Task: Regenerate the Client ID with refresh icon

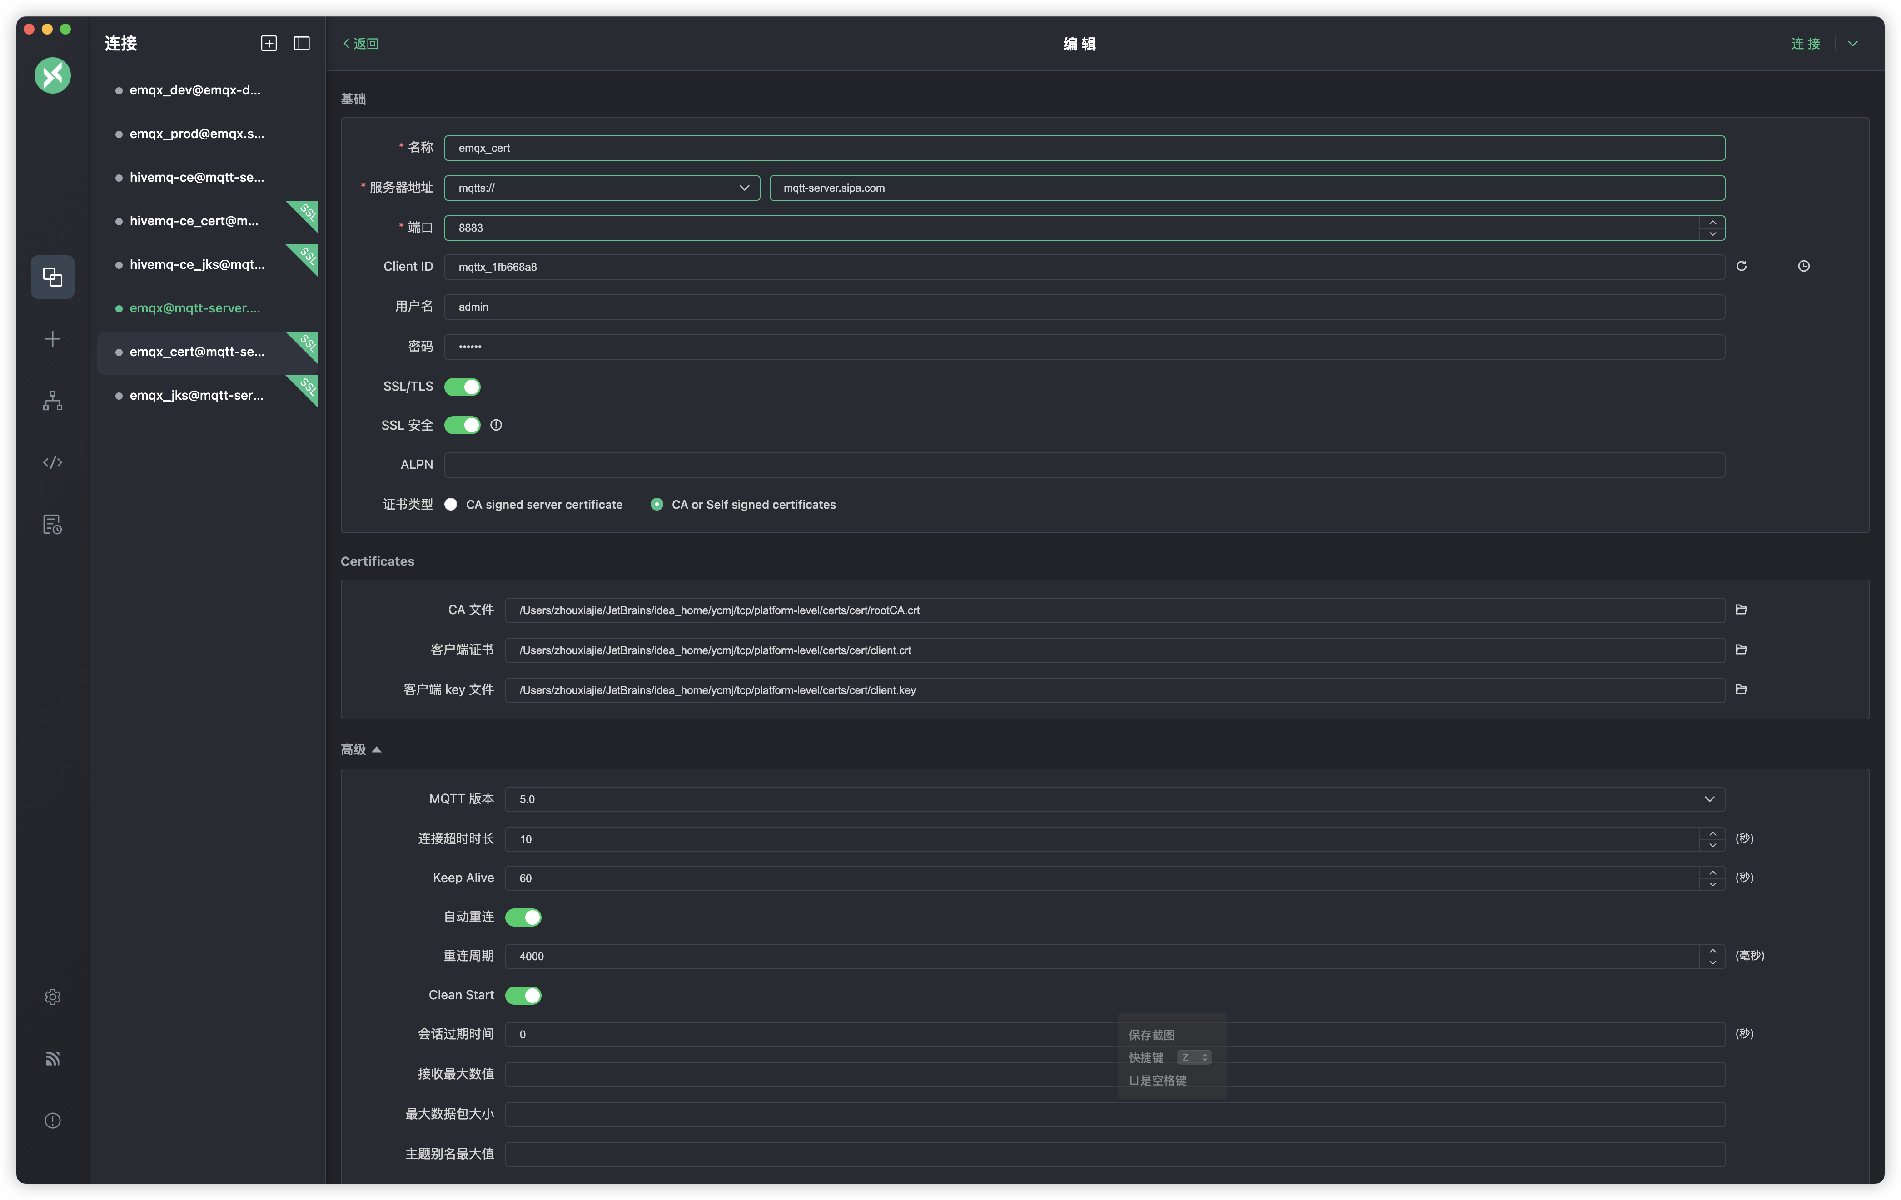Action: click(1741, 267)
